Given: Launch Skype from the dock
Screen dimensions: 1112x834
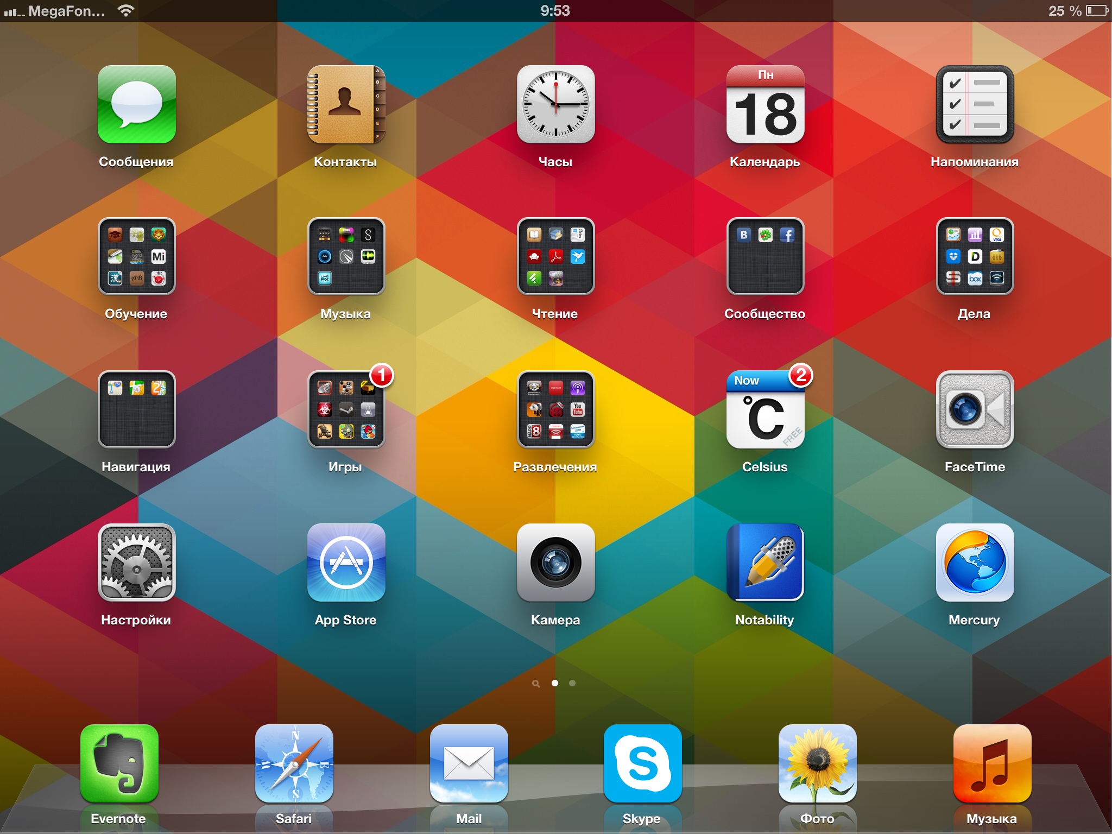Looking at the screenshot, I should click(643, 763).
